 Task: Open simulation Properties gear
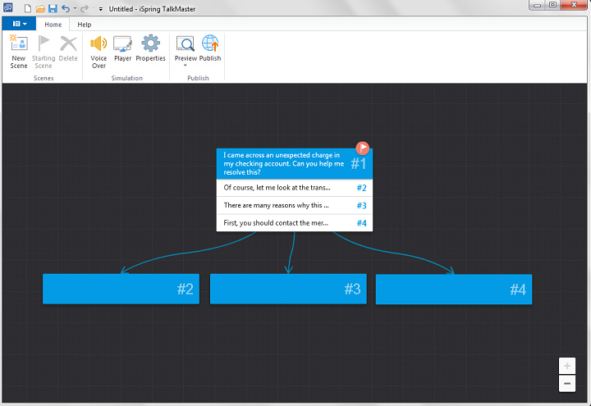(x=150, y=48)
